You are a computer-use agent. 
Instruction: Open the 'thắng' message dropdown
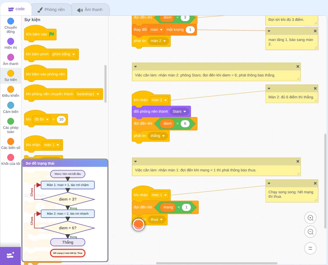pos(157,136)
